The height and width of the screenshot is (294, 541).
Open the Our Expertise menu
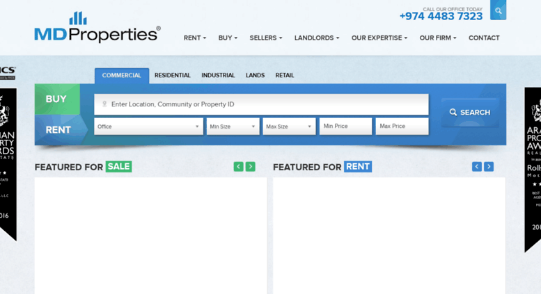[x=379, y=38]
